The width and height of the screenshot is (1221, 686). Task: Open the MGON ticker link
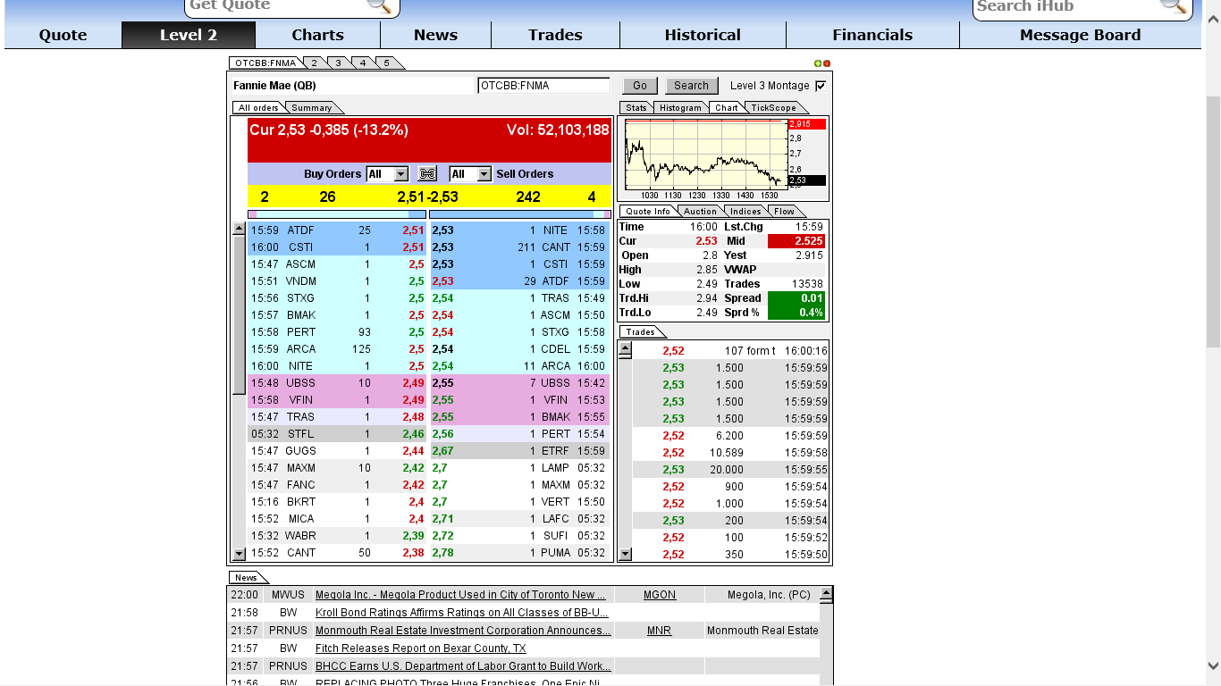(x=659, y=594)
